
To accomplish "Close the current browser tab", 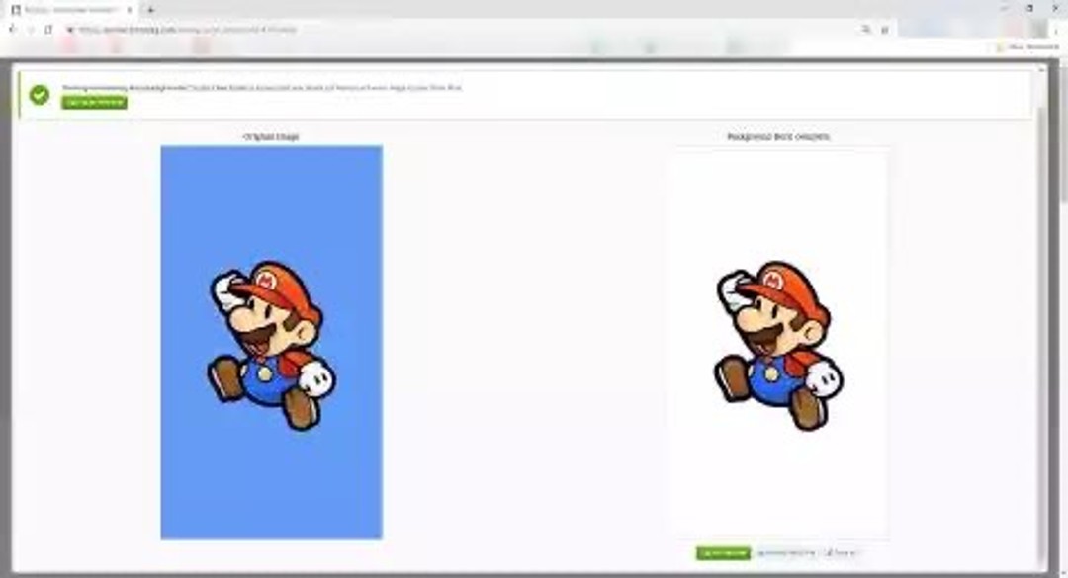I will coord(130,10).
